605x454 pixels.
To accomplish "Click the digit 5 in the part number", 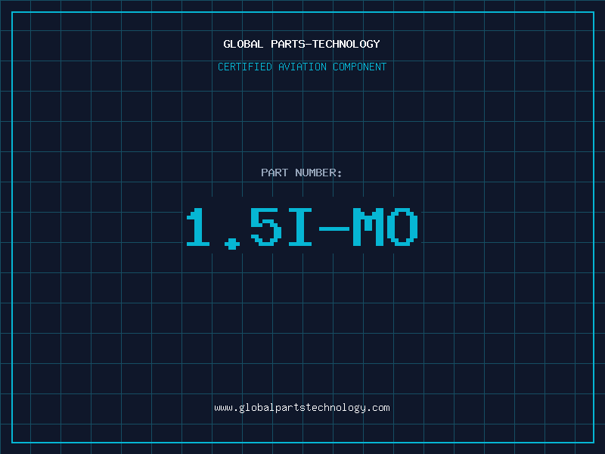I will pos(266,226).
